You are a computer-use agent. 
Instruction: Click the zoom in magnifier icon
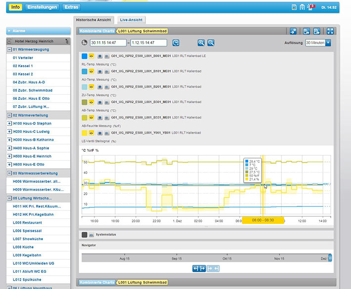pos(201,43)
